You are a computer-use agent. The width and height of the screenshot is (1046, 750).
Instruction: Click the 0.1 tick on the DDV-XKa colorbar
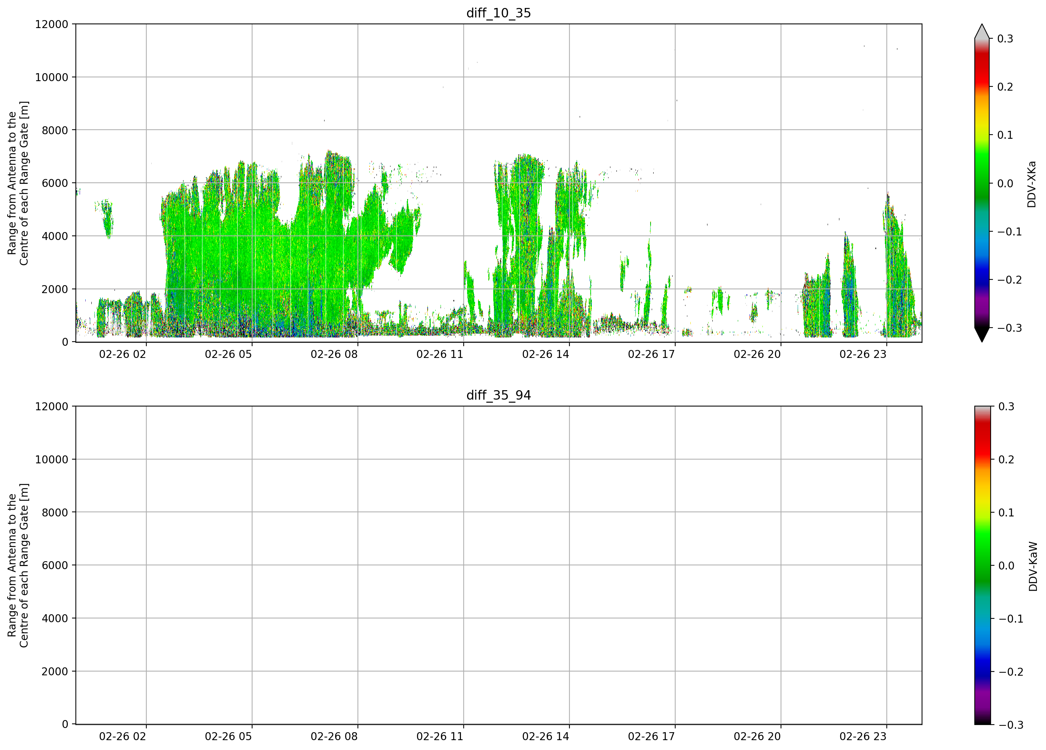1005,135
